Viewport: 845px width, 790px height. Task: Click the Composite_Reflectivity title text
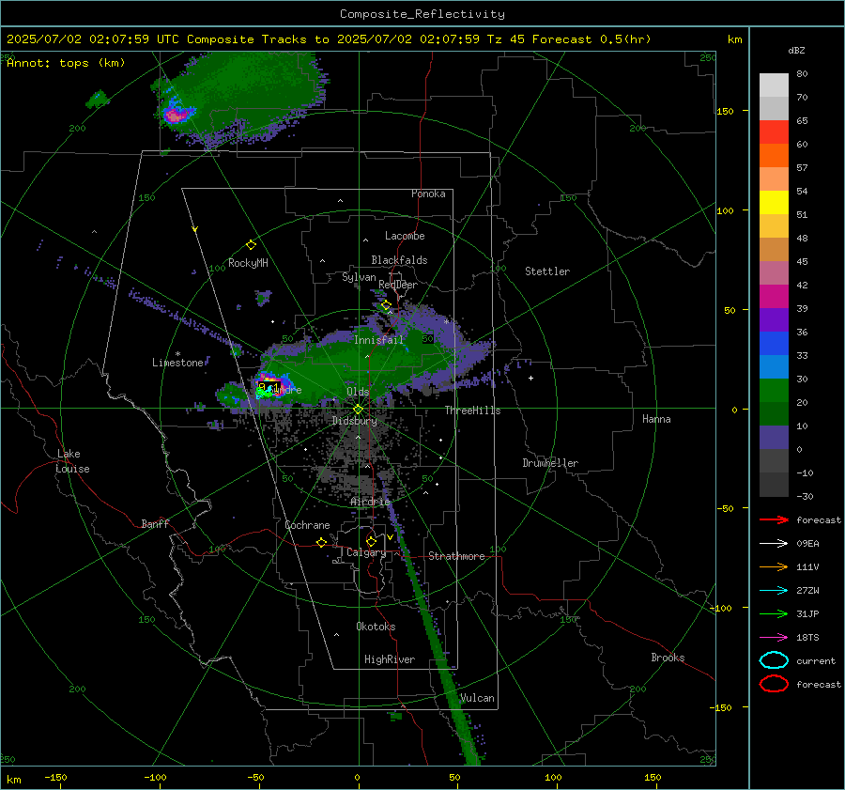point(422,14)
